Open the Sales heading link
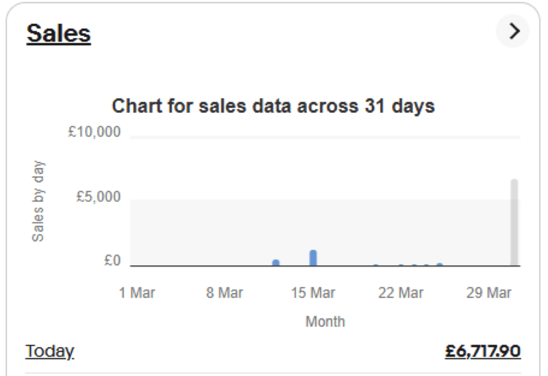Image resolution: width=548 pixels, height=376 pixels. (58, 33)
